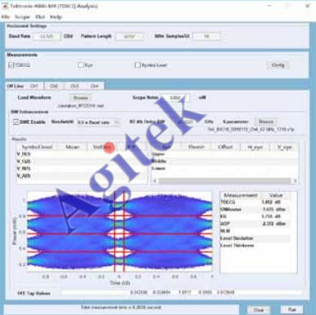Click the right scroll arrow of eye results table
Screen dimensions: 316x315
point(295,180)
